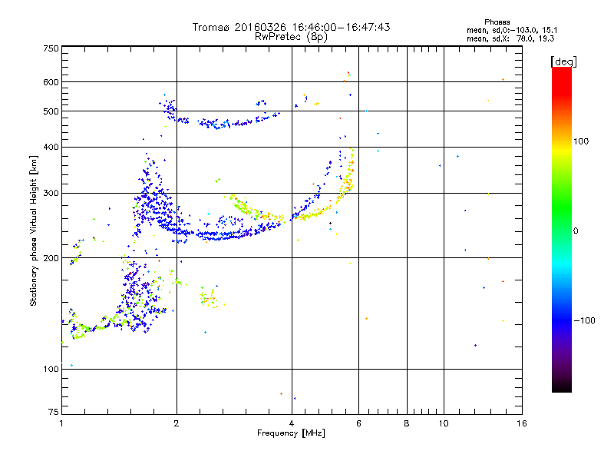Viewport: 614px width, 461px height.
Task: Click the phase colorbar gradient
Action: 562,229
